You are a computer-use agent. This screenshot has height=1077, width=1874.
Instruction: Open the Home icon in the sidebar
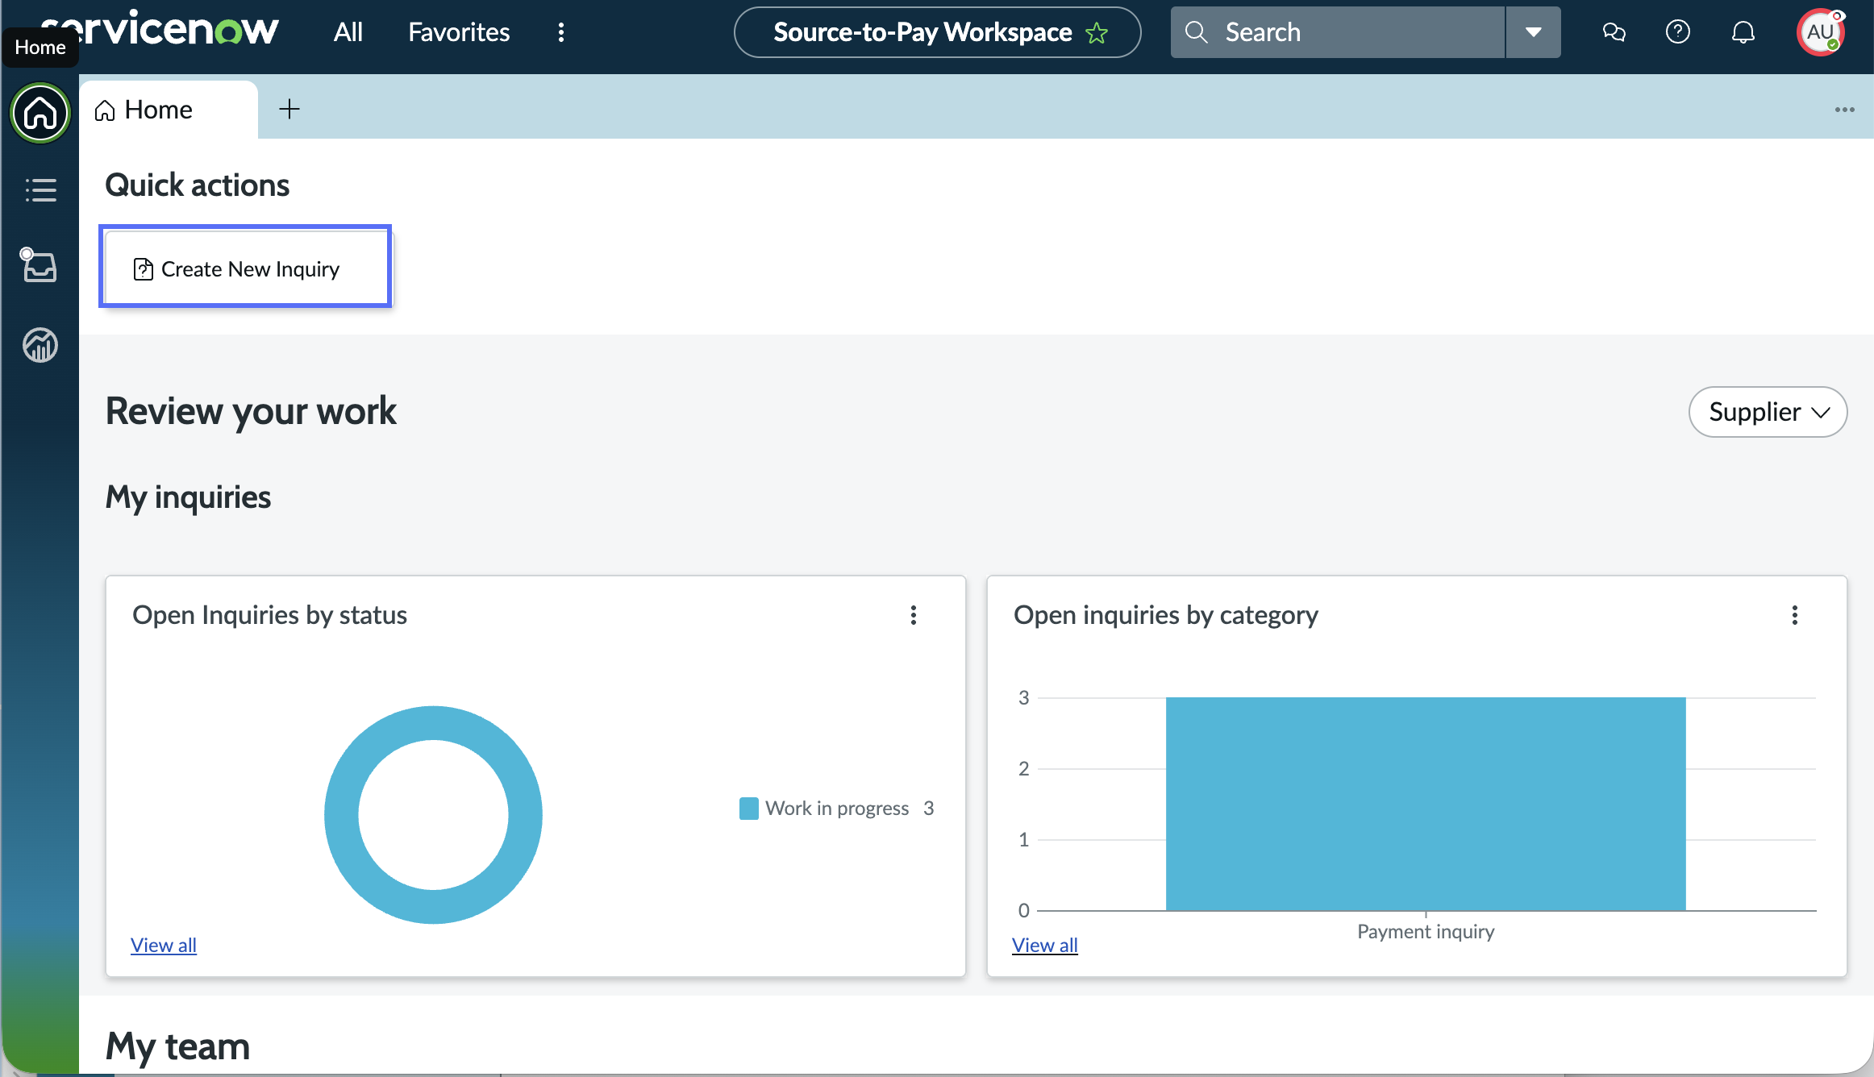pos(40,113)
